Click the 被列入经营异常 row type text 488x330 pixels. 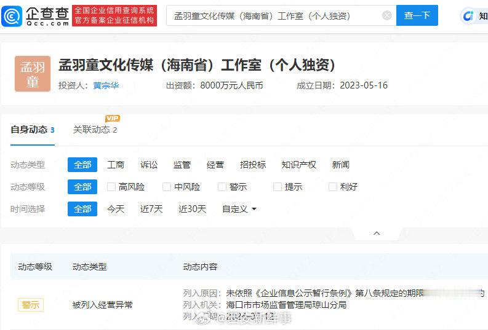point(102,305)
